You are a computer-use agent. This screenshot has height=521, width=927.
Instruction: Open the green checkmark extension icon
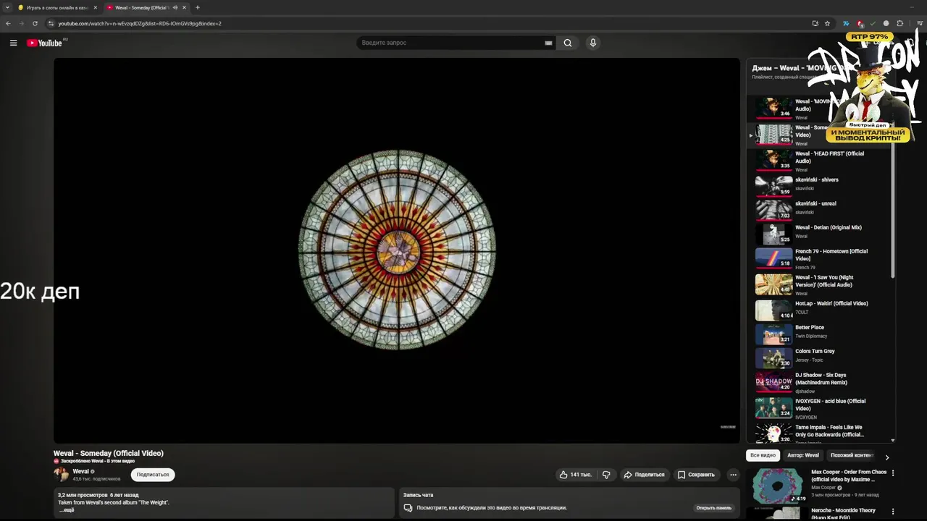(x=873, y=23)
